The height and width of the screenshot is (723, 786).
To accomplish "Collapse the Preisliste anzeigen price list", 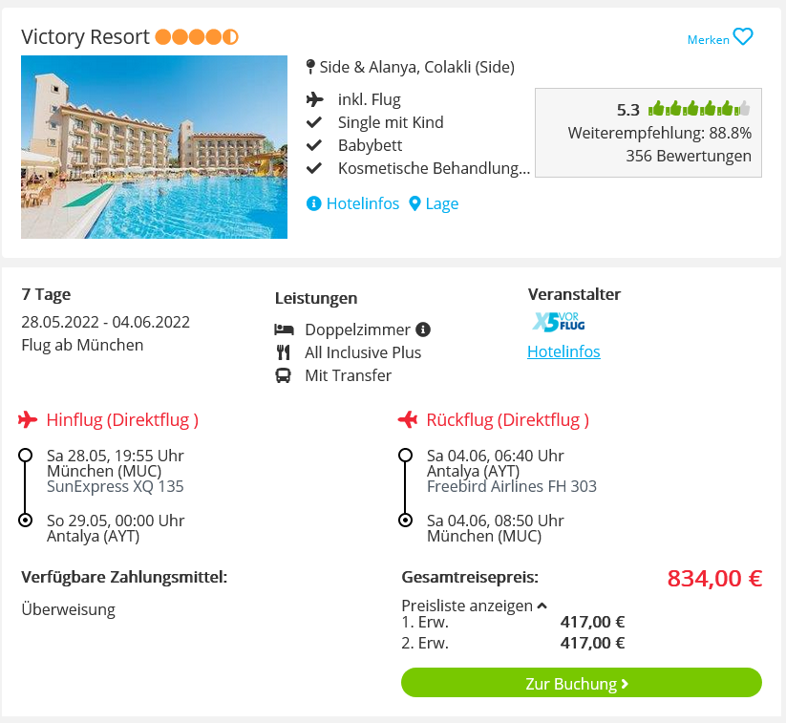I will [x=474, y=606].
